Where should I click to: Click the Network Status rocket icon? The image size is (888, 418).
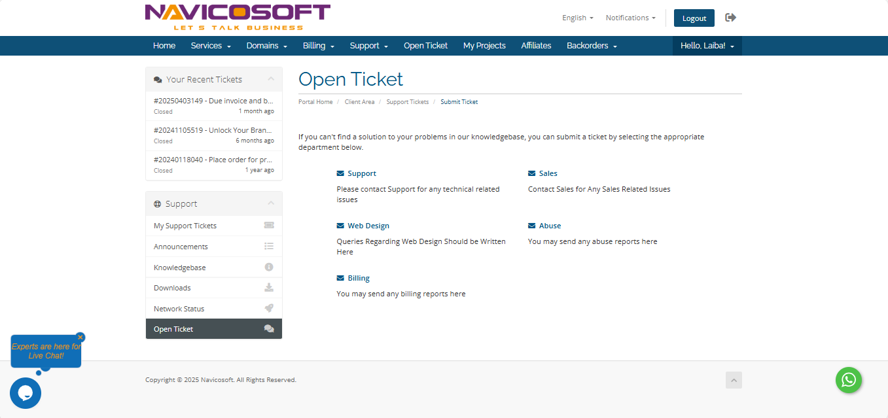pyautogui.click(x=269, y=308)
